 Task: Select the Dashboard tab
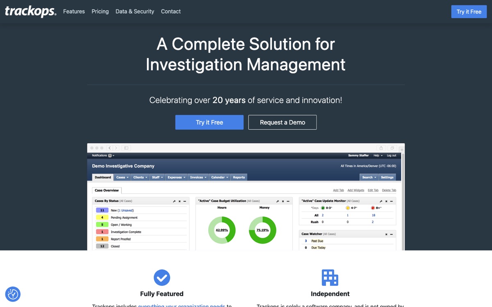pyautogui.click(x=103, y=177)
